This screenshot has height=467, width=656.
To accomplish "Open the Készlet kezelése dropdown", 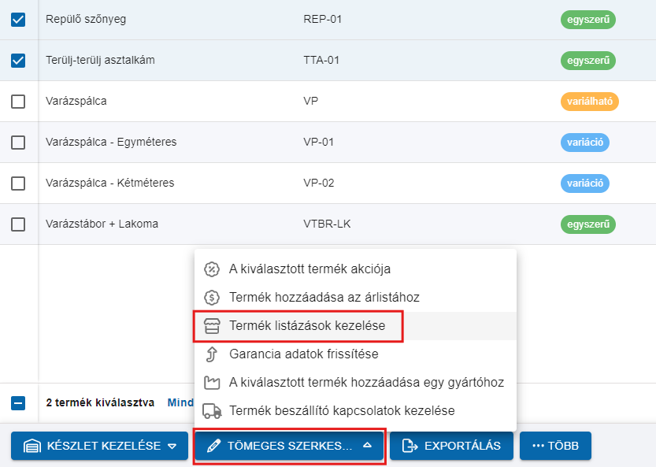I will coord(94,446).
